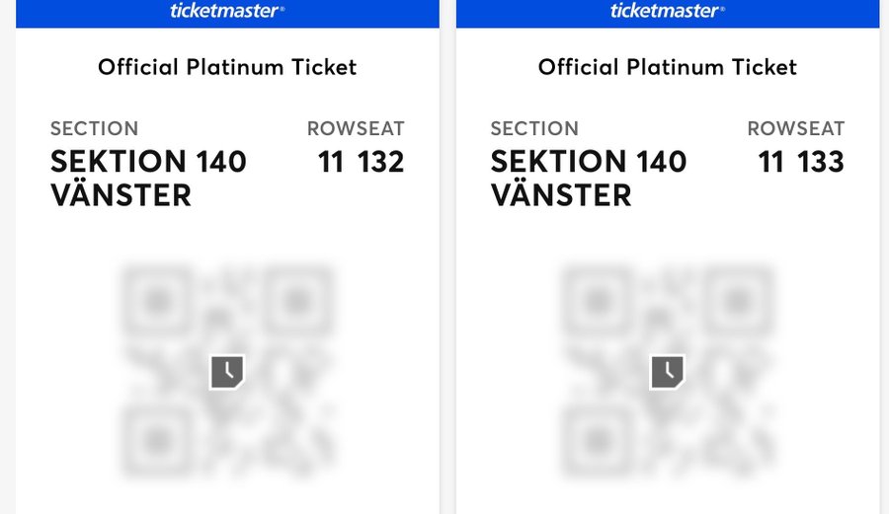Viewport: 889px width, 514px height.
Task: Select the right ticket's Official Platinum Ticket title
Action: [668, 67]
